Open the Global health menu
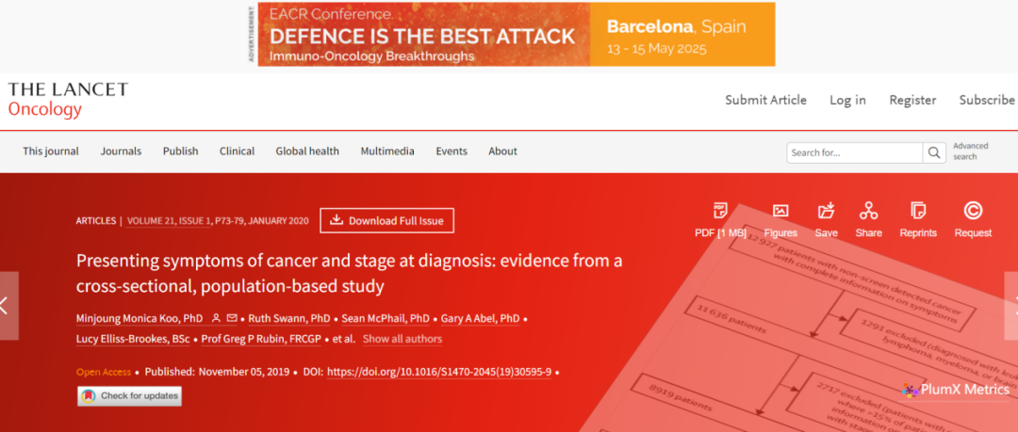Screen dimensions: 1018x432 click(307, 152)
